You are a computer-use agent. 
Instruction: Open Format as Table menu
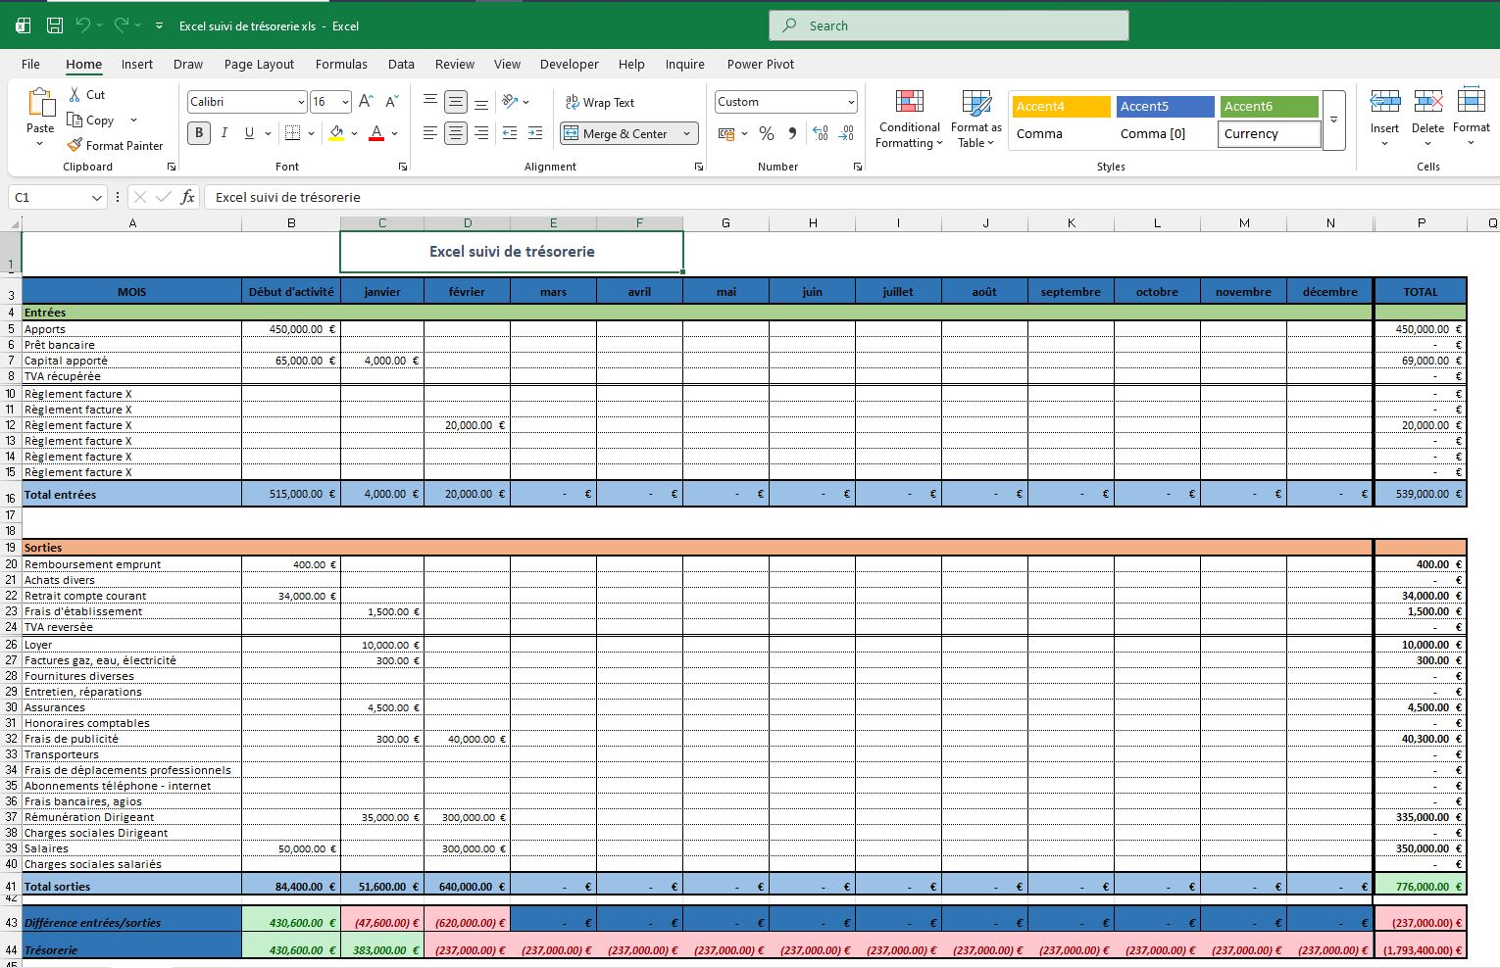coord(976,119)
